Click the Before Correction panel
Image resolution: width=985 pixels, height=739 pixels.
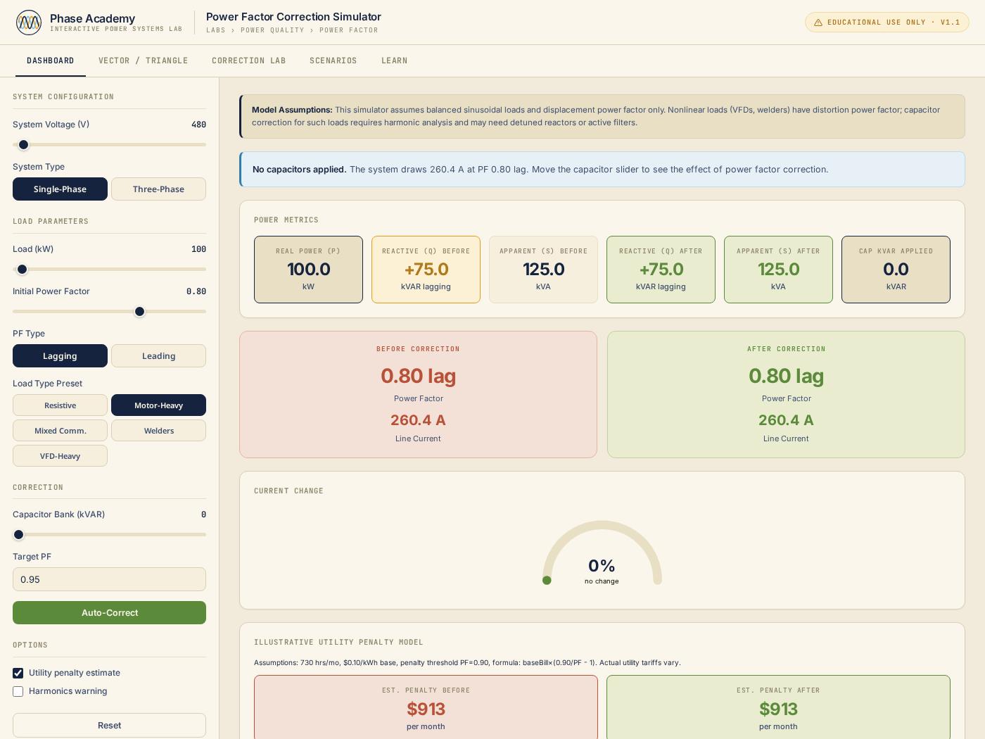coord(418,394)
